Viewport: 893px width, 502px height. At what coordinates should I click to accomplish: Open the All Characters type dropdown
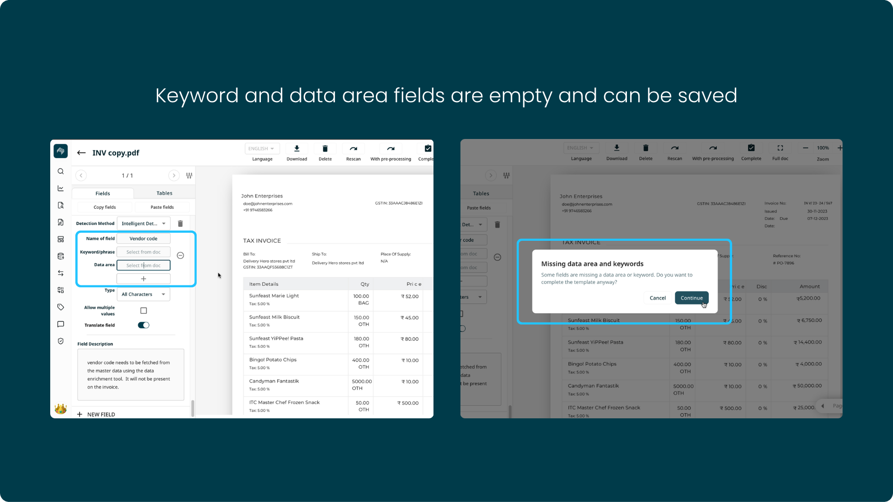coord(144,294)
